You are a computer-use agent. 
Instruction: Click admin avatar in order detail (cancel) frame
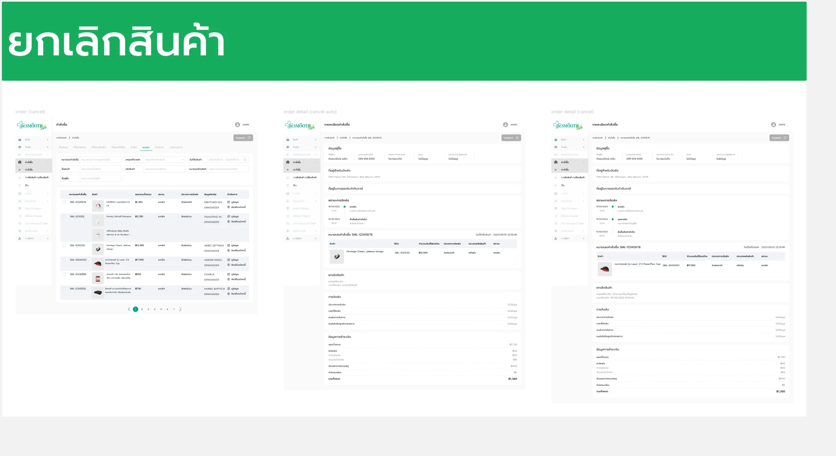coord(773,125)
